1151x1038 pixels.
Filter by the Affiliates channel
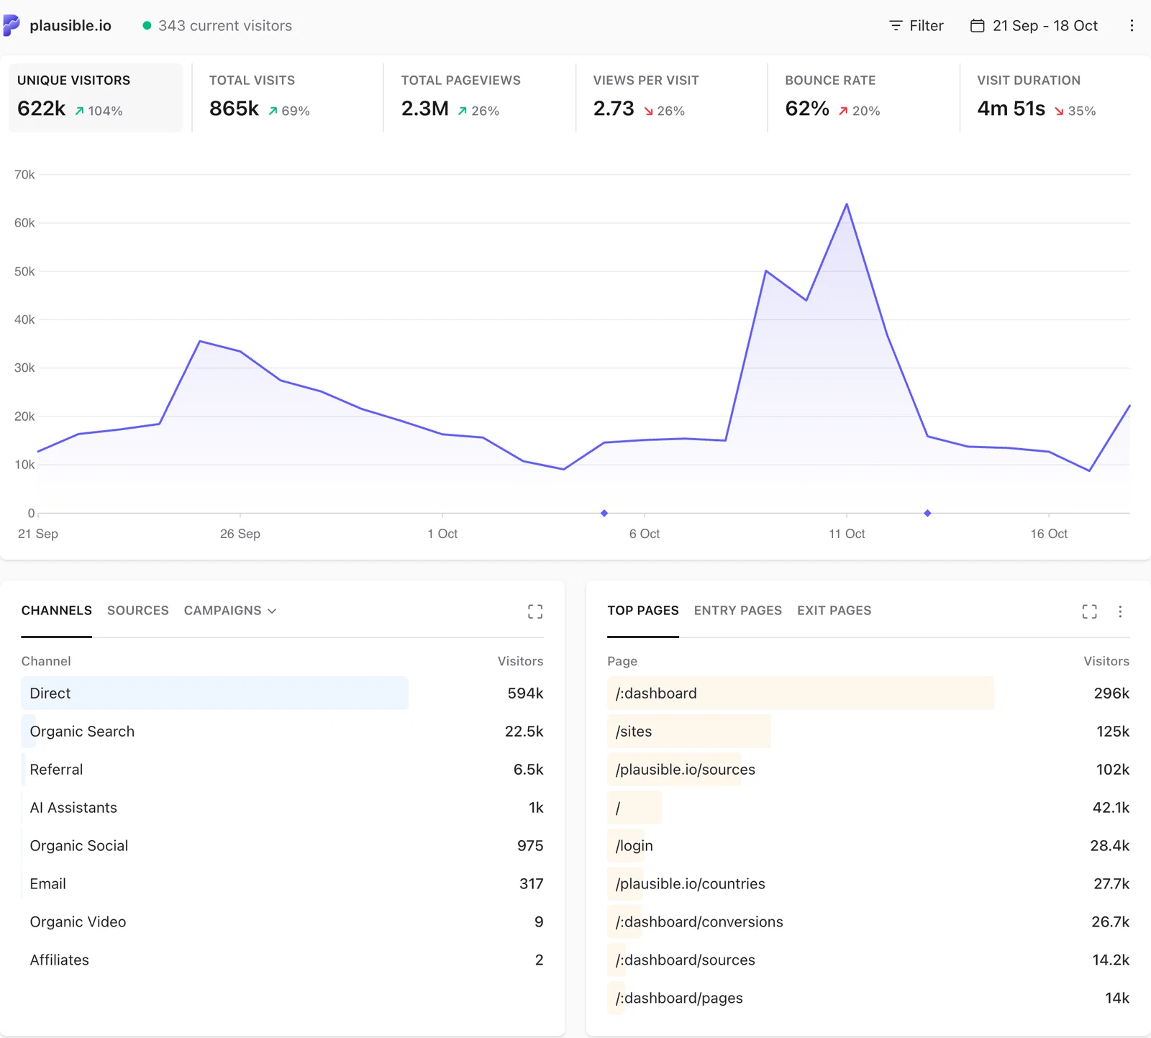(x=282, y=960)
